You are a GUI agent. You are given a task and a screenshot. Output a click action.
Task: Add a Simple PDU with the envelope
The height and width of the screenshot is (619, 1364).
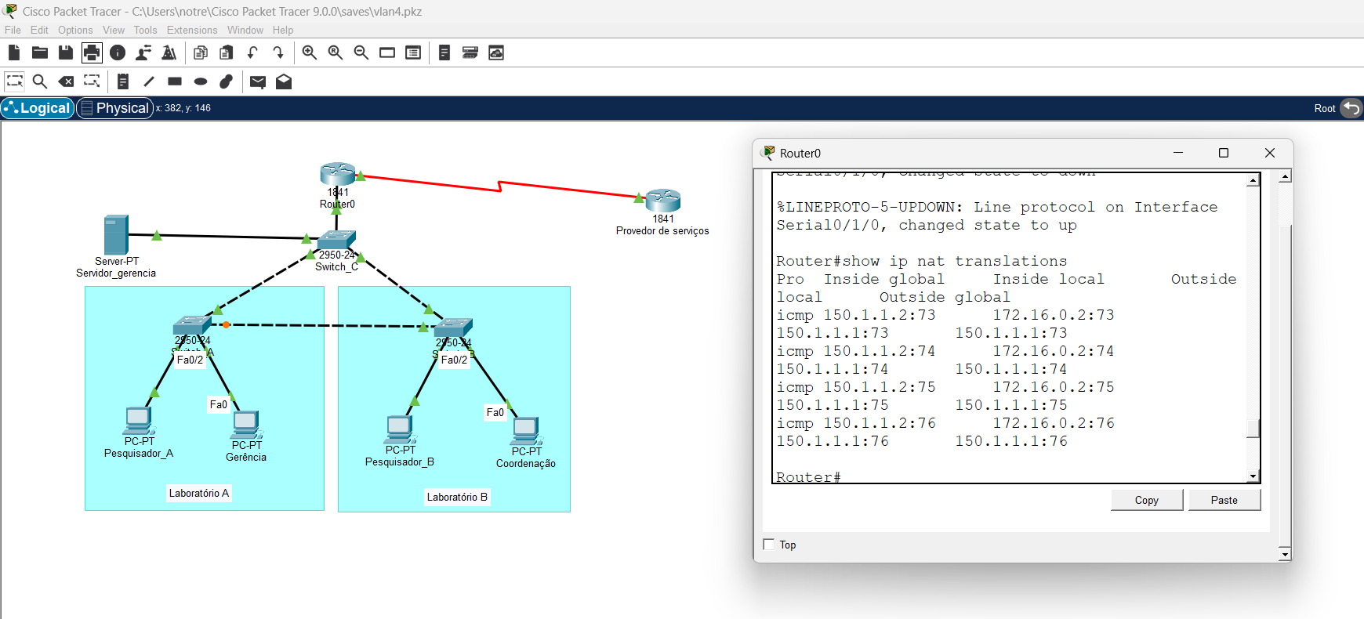click(258, 81)
